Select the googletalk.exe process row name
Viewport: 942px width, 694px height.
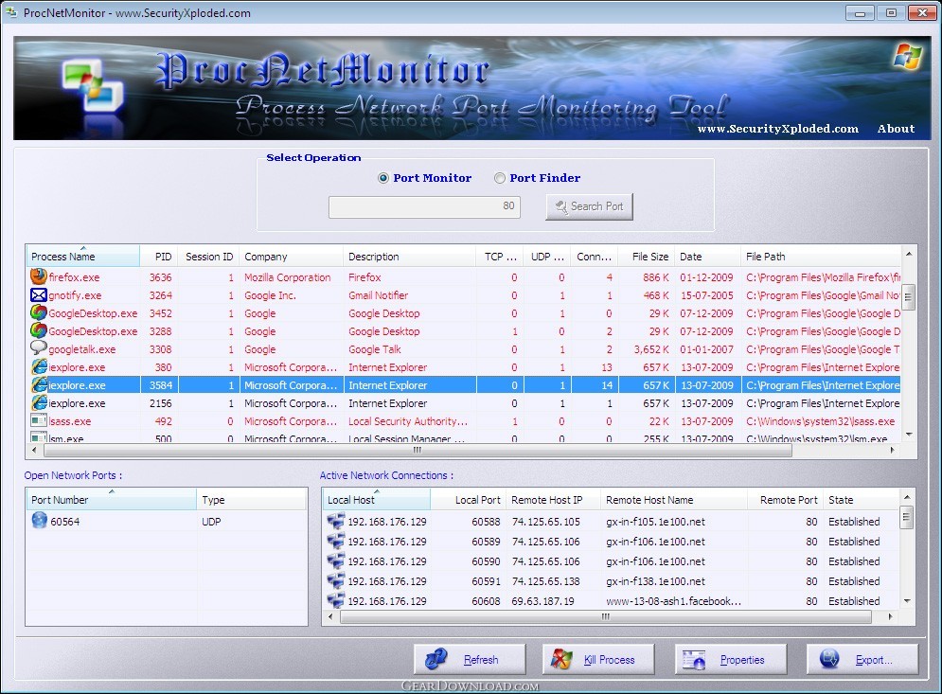[82, 349]
